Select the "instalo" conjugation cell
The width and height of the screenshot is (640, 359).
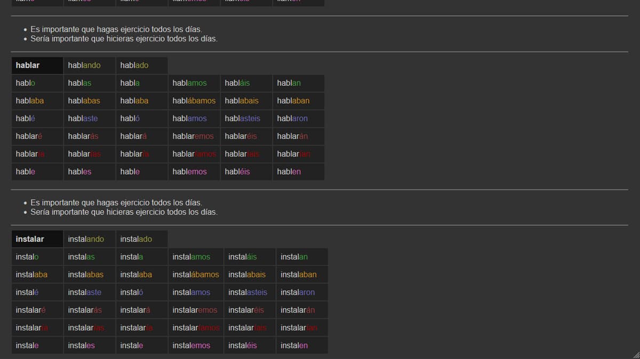pyautogui.click(x=37, y=257)
